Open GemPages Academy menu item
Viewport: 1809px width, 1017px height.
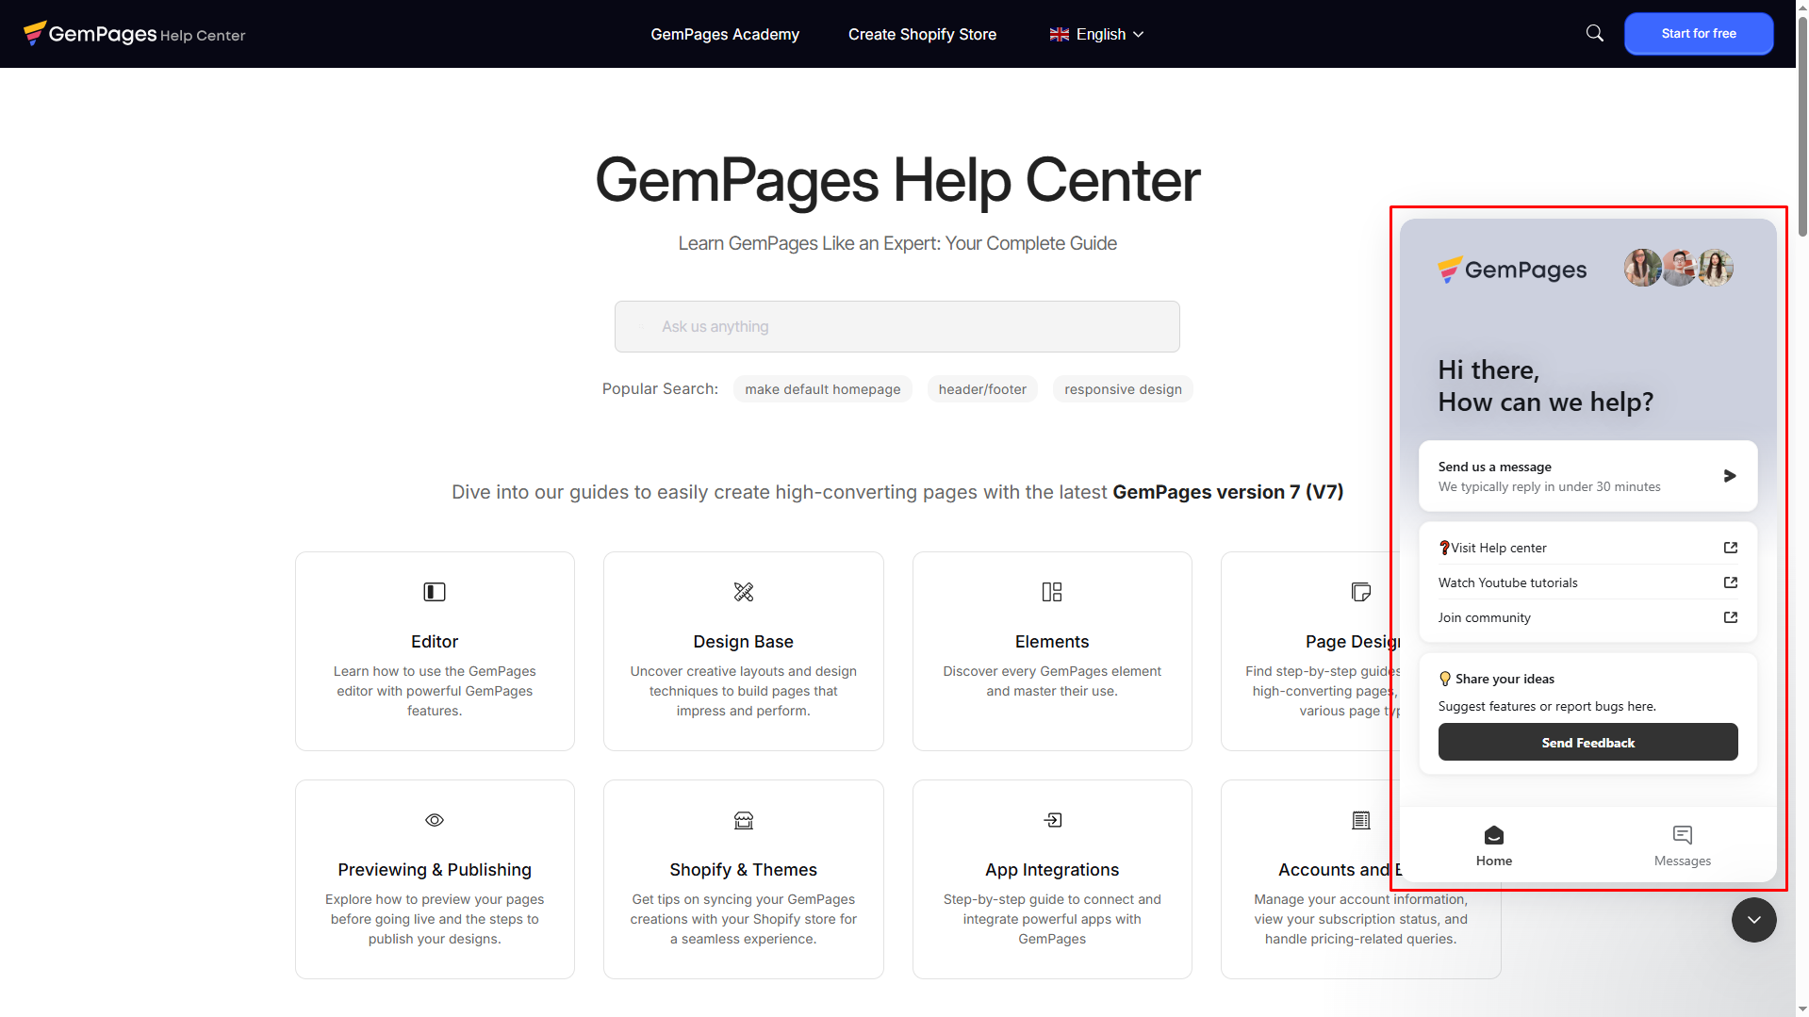click(724, 34)
